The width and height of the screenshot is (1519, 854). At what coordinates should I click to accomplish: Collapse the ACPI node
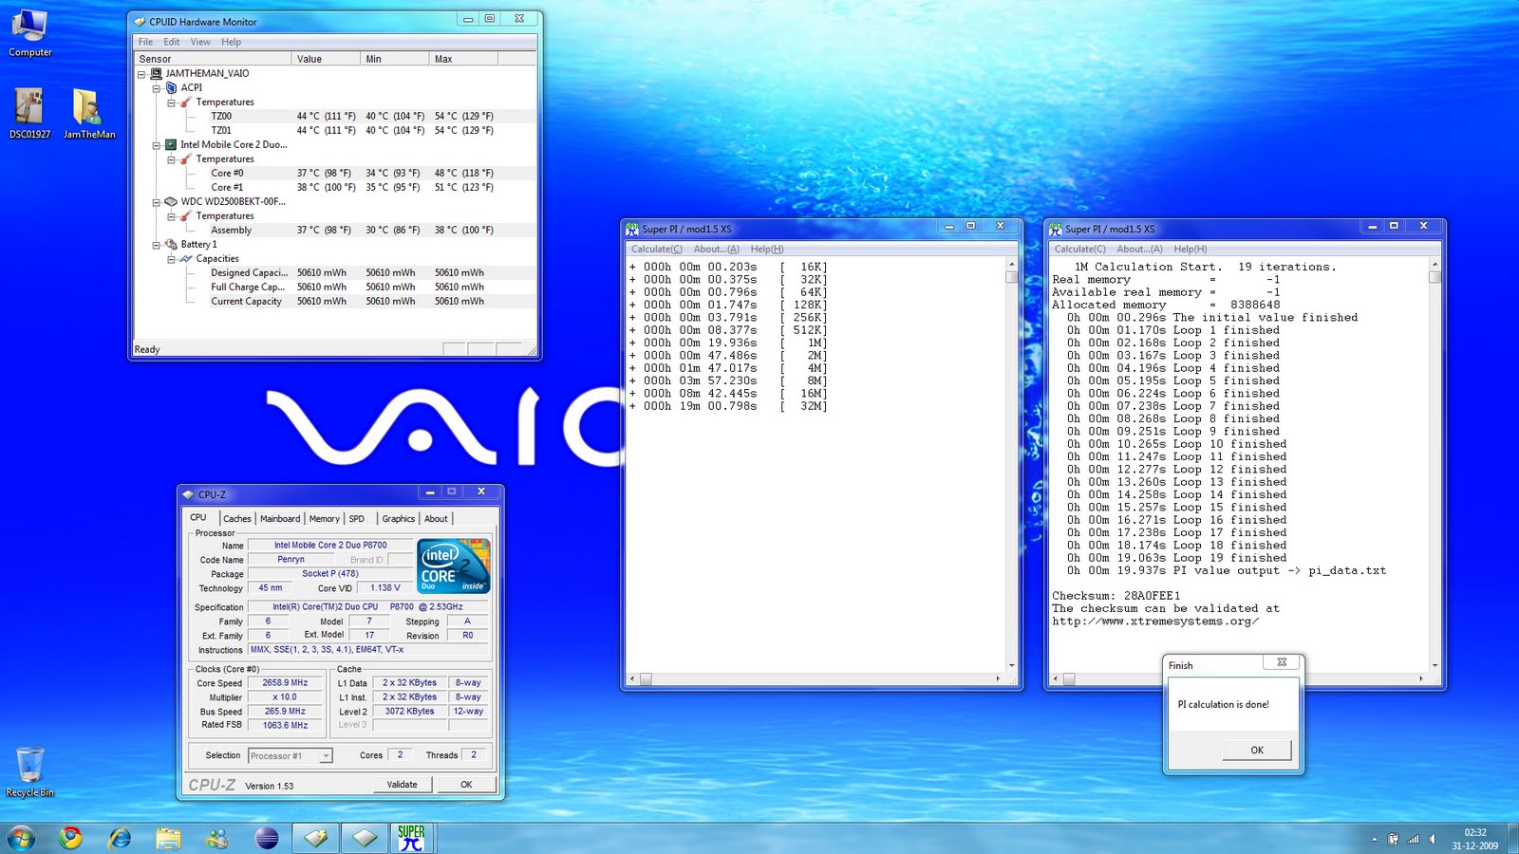[157, 88]
